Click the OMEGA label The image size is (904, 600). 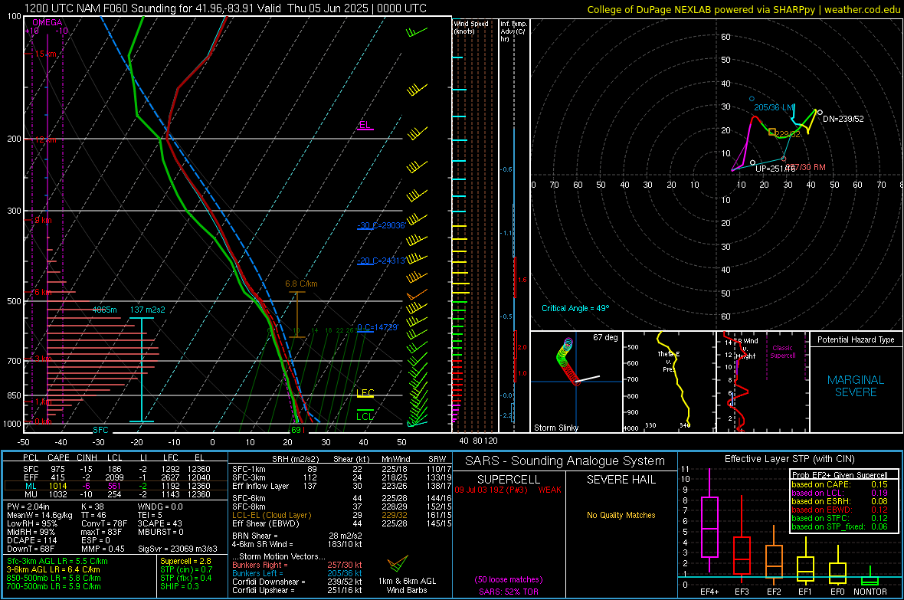point(47,22)
